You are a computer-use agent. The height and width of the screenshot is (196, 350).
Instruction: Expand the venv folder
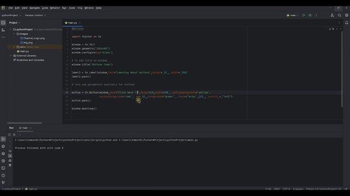click(x=15, y=47)
